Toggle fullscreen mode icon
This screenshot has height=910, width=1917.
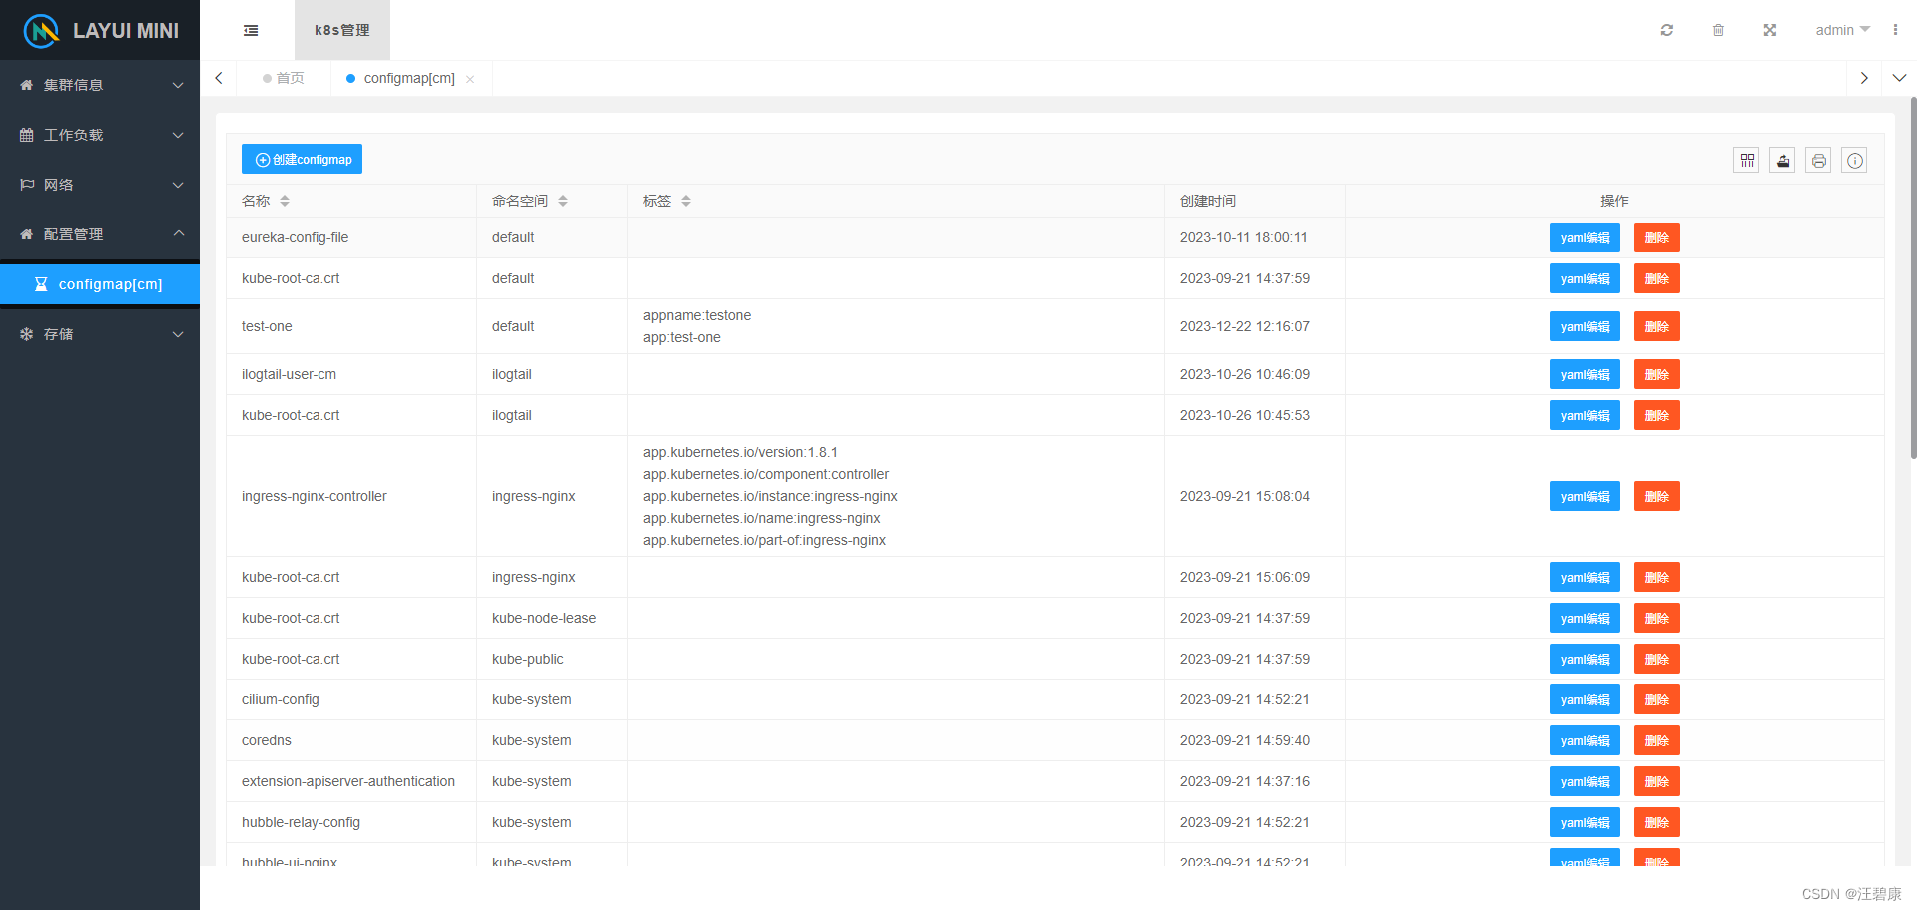[1769, 30]
